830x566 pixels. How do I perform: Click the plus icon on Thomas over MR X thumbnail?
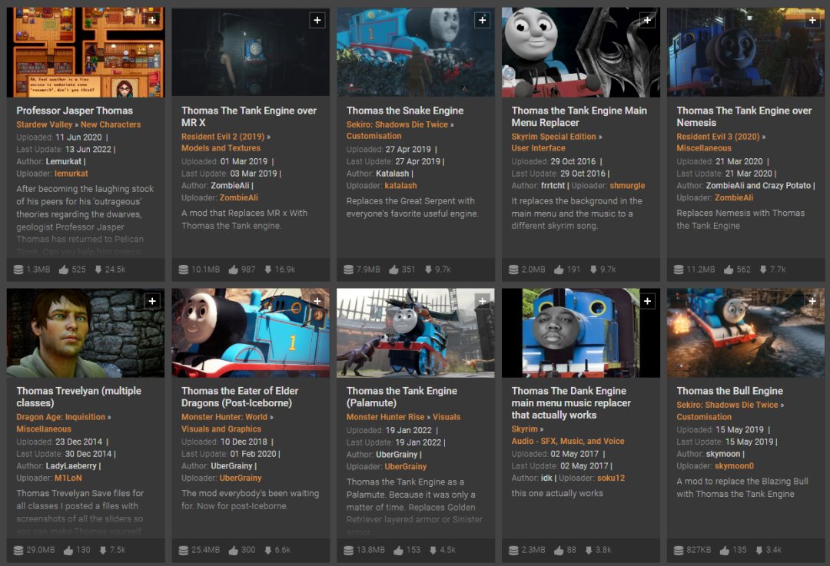[x=317, y=20]
